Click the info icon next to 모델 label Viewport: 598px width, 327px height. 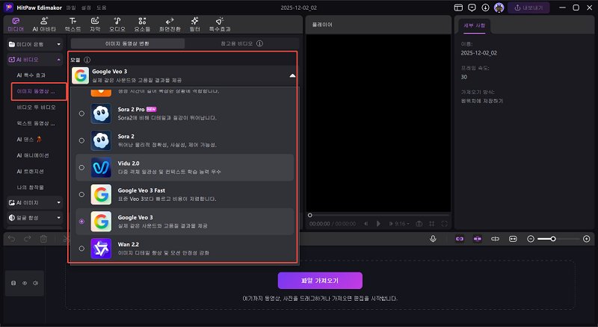coord(87,60)
